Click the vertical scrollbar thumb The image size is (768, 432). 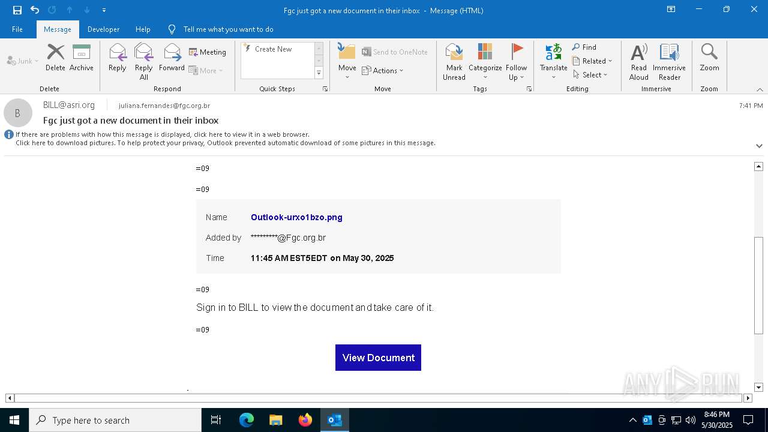(x=758, y=286)
